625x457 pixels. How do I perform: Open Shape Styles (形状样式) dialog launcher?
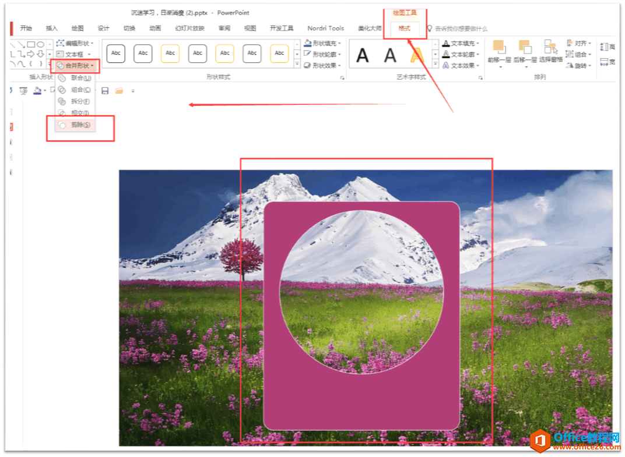(342, 78)
